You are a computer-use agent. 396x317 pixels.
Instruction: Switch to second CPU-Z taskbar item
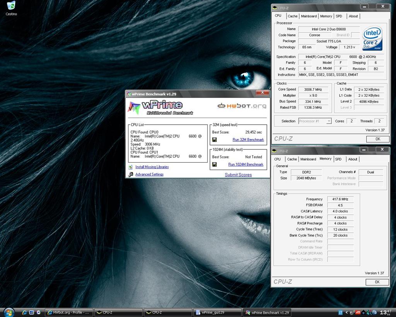[168, 312]
